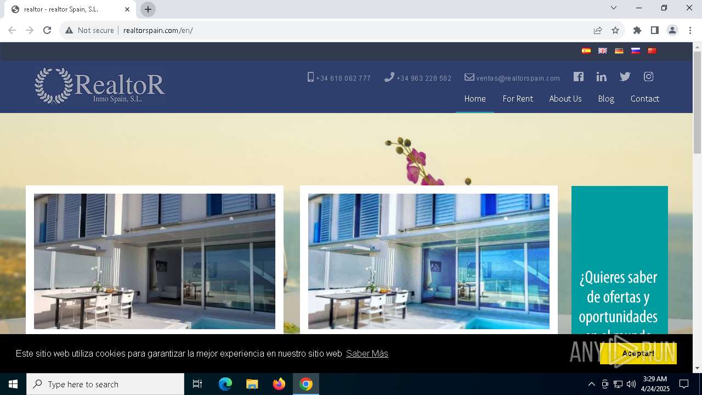
Task: Launch Firefox from the taskbar
Action: click(x=279, y=384)
